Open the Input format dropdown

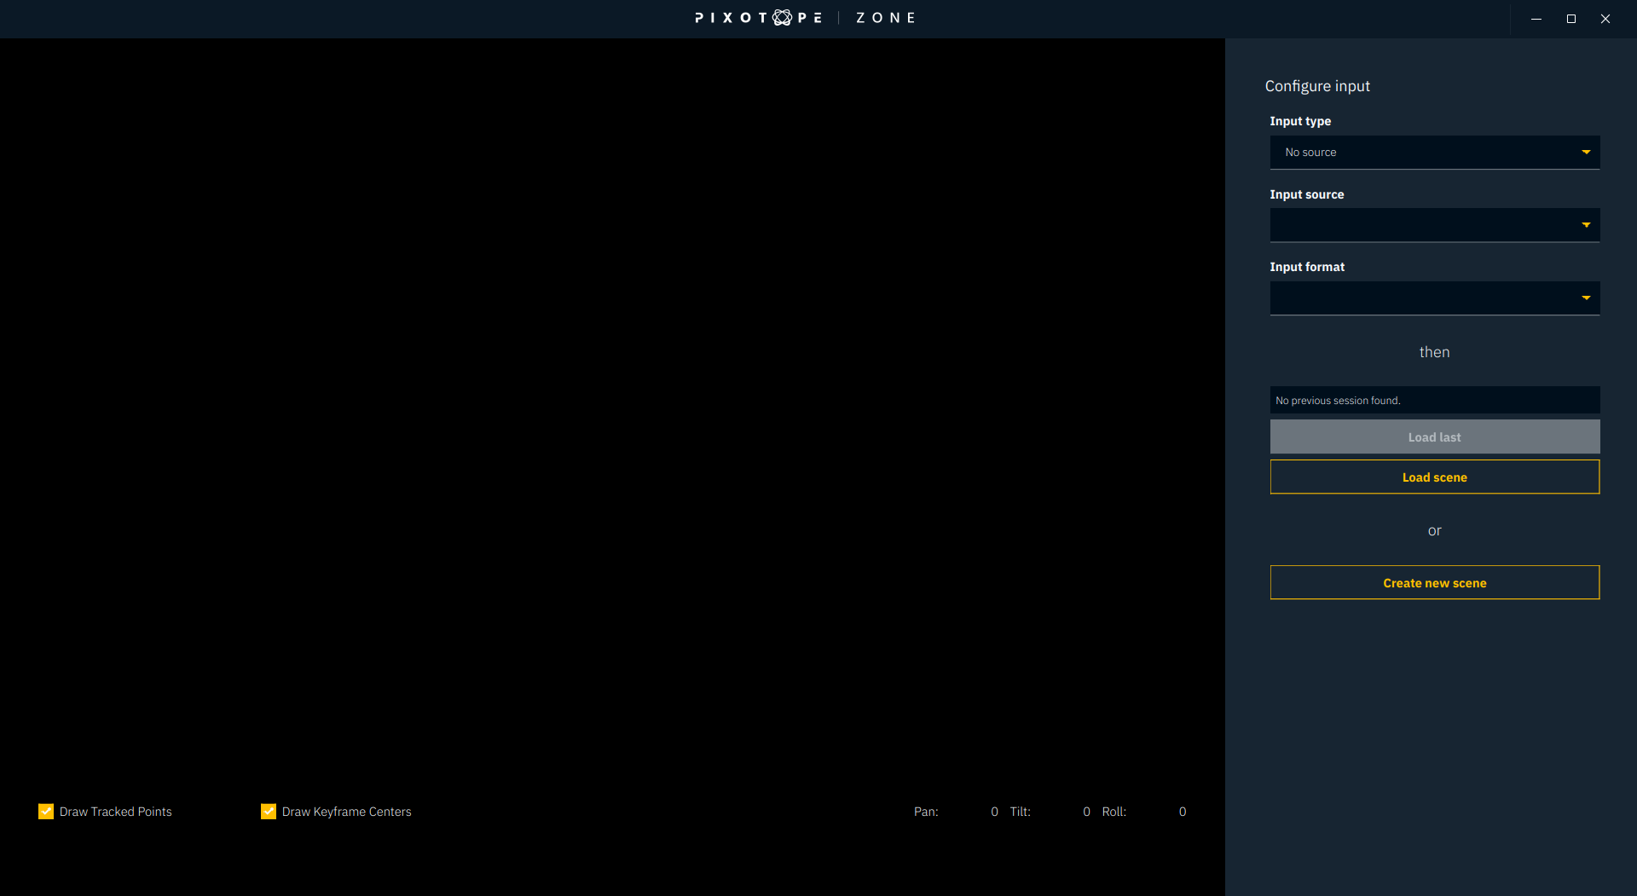(x=1434, y=298)
